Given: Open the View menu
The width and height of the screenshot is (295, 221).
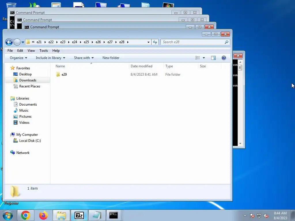Looking at the screenshot, I should [31, 51].
